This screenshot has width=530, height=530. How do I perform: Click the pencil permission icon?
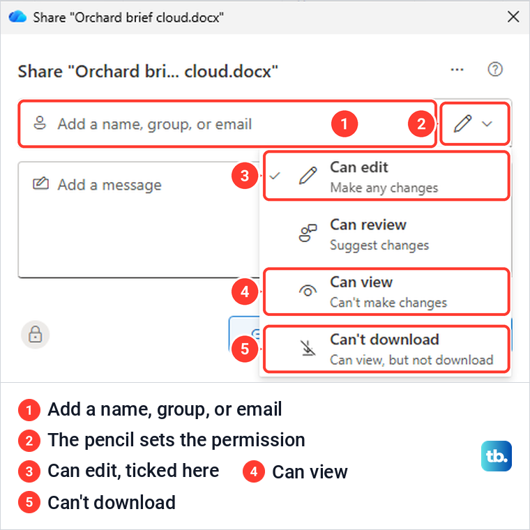462,123
